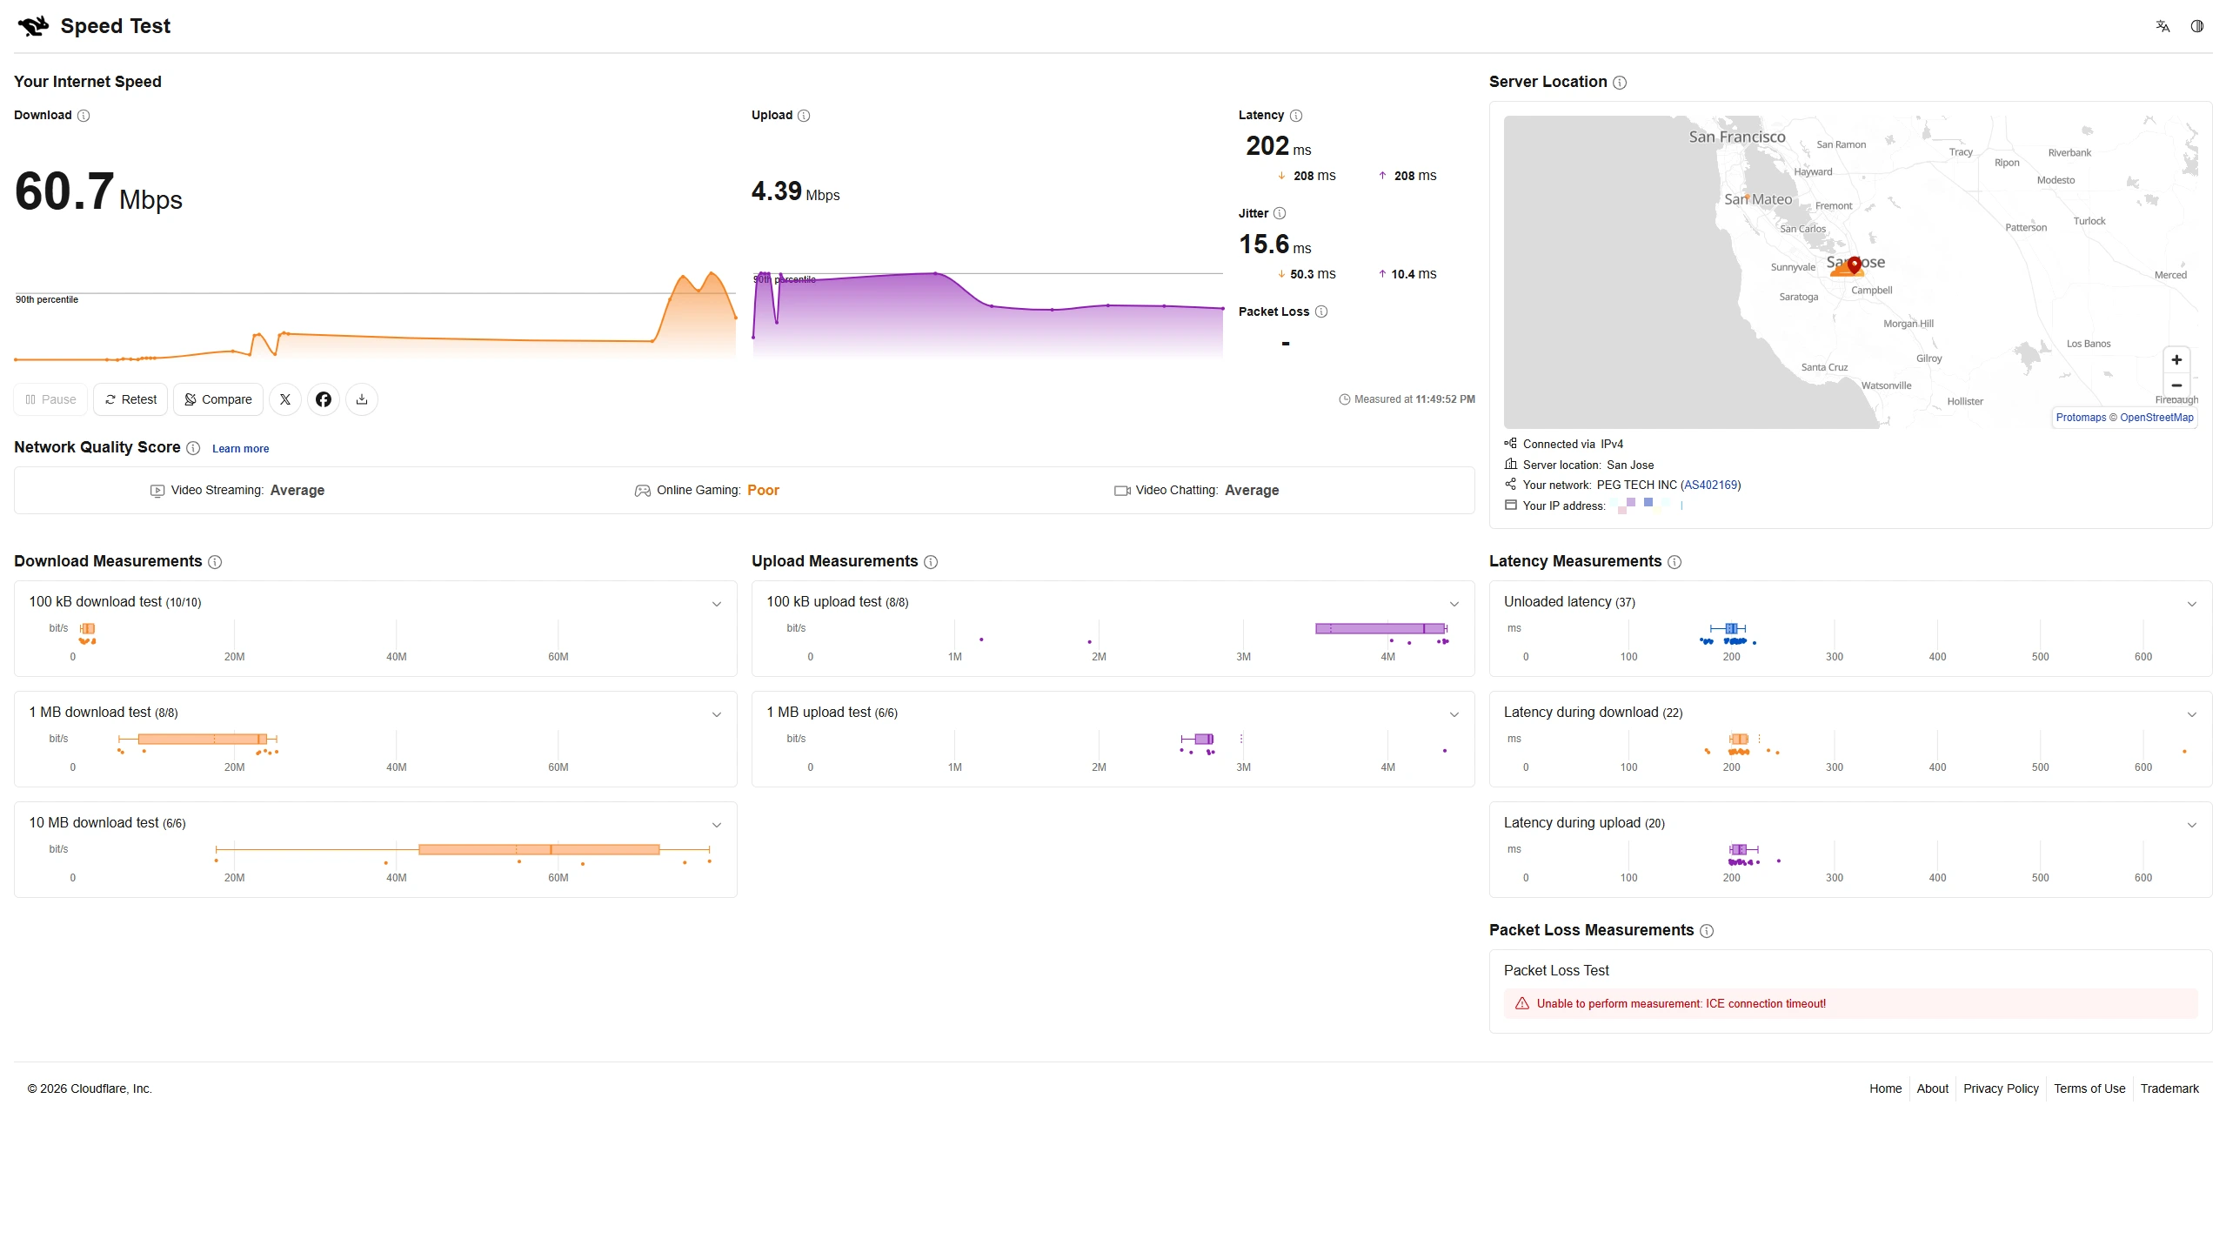Expand the 100 kB upload test
Image resolution: width=2226 pixels, height=1239 pixels.
click(x=1454, y=604)
